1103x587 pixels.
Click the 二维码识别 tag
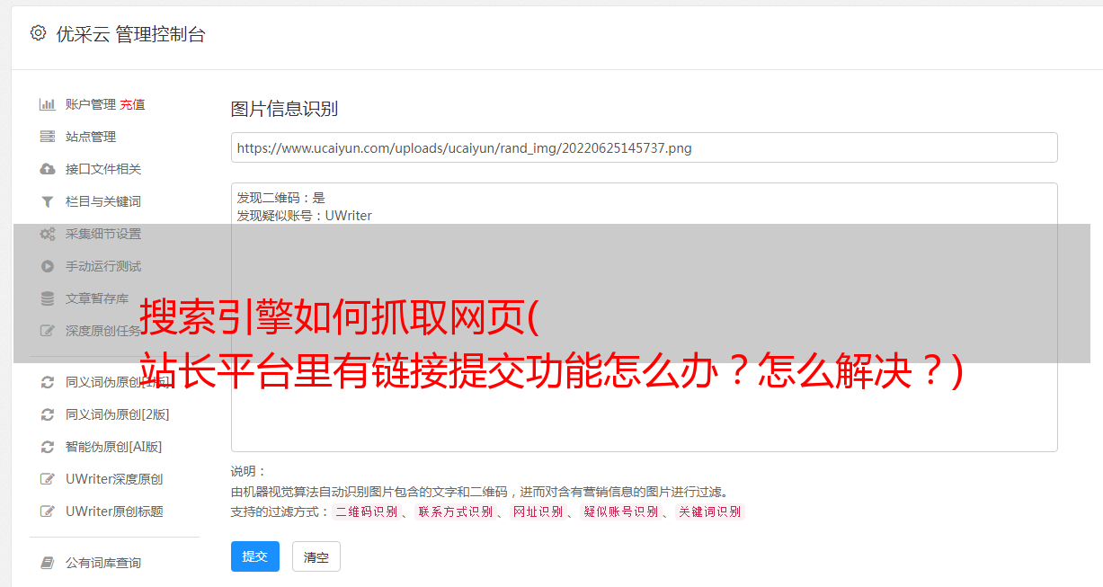coord(366,511)
